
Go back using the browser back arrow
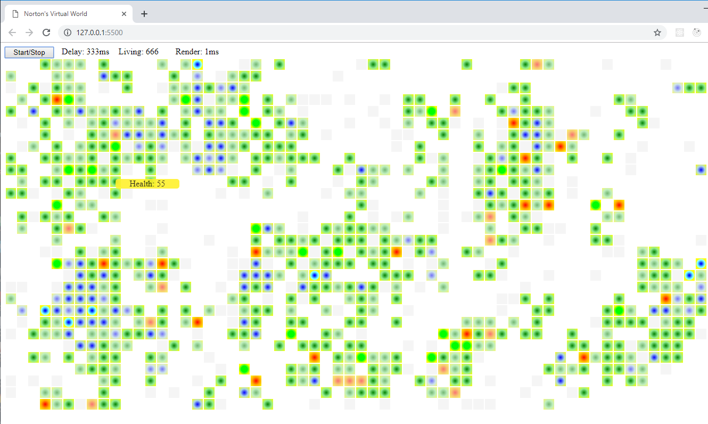tap(12, 32)
